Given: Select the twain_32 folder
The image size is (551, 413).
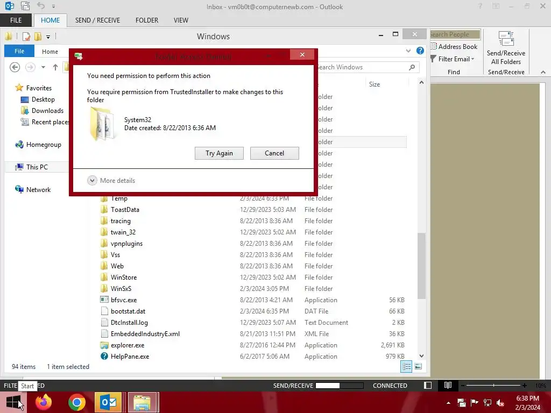Looking at the screenshot, I should 123,232.
